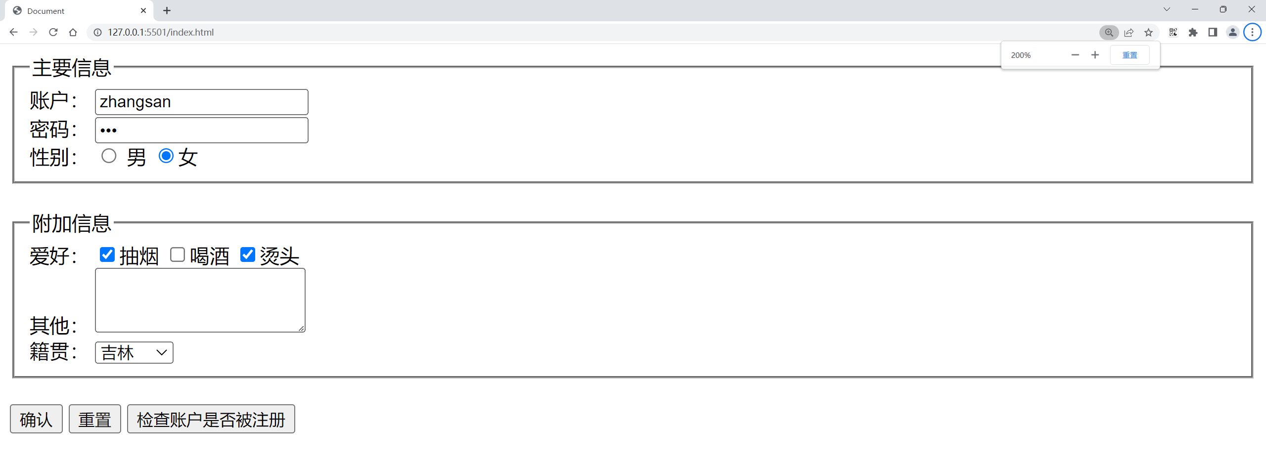
Task: Uncheck the 烫头 checkbox
Action: coord(248,255)
